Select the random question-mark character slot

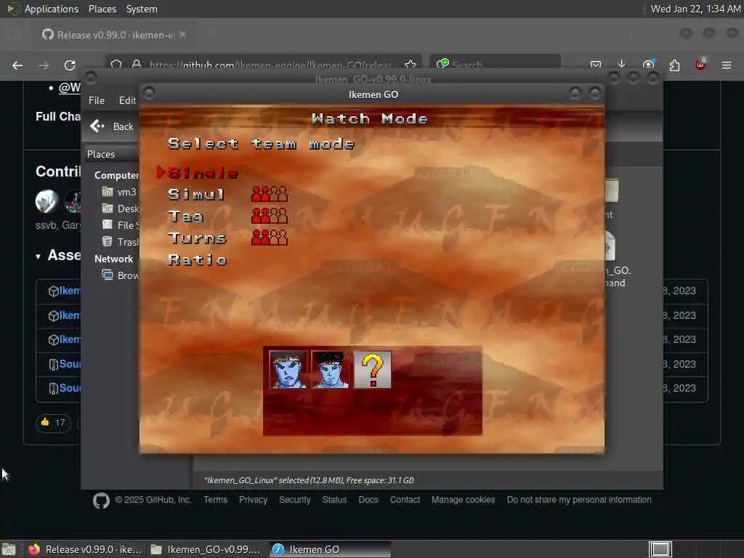pos(373,370)
